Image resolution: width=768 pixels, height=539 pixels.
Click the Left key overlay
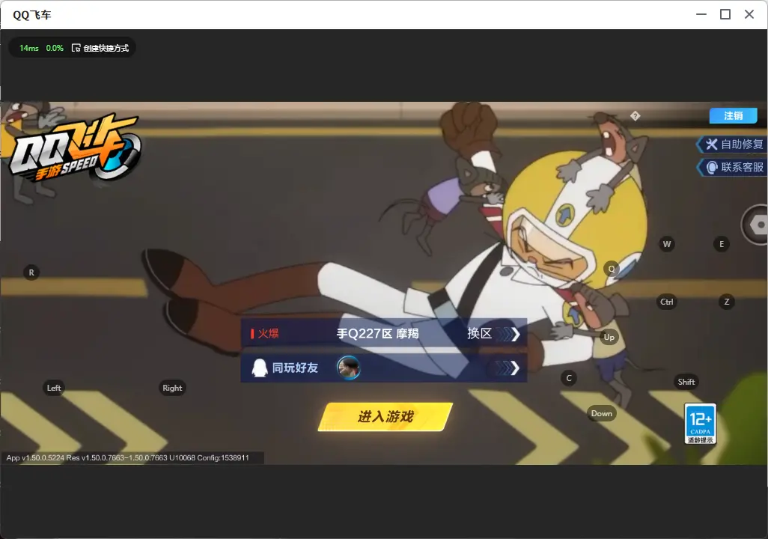point(54,388)
